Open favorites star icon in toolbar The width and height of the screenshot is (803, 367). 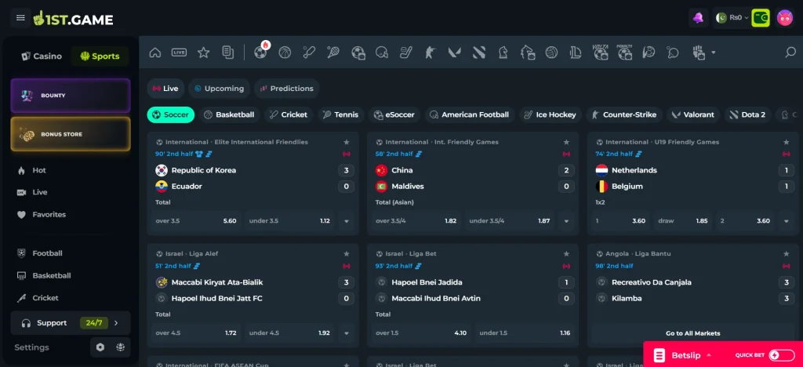coord(204,53)
